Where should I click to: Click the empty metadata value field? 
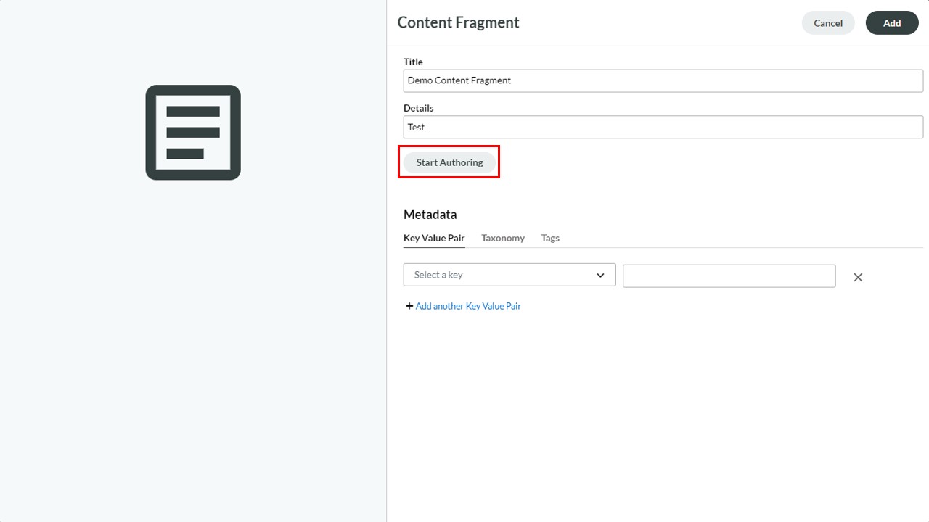click(x=729, y=275)
